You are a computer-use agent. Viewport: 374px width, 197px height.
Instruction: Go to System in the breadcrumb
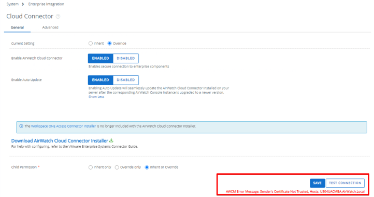click(12, 4)
